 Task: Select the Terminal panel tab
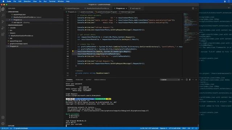point(69,79)
